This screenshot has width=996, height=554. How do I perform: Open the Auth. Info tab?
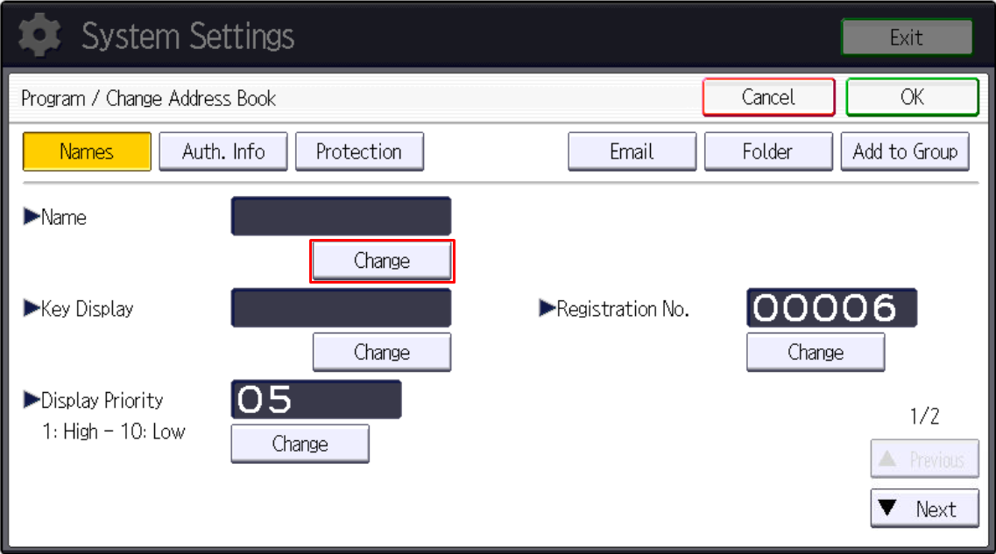(223, 151)
